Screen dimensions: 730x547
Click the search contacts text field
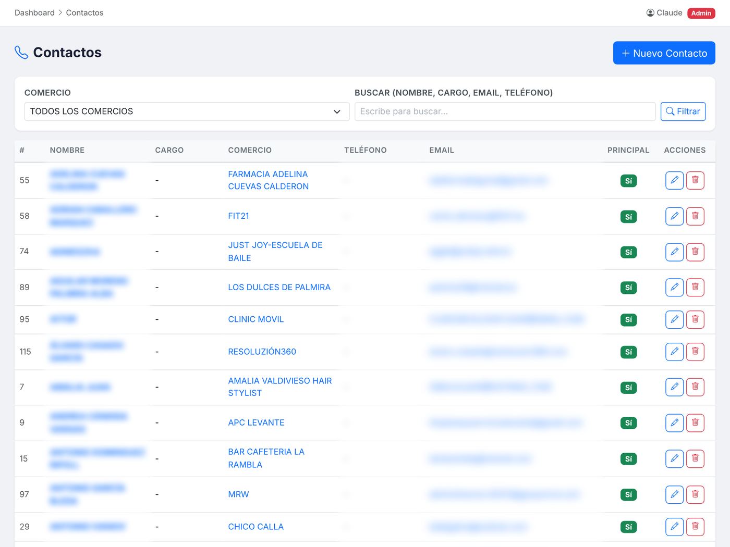pos(505,111)
